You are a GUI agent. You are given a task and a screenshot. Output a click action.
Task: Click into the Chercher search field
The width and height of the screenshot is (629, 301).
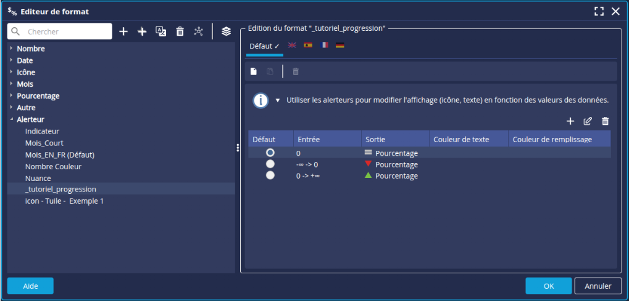coord(67,31)
